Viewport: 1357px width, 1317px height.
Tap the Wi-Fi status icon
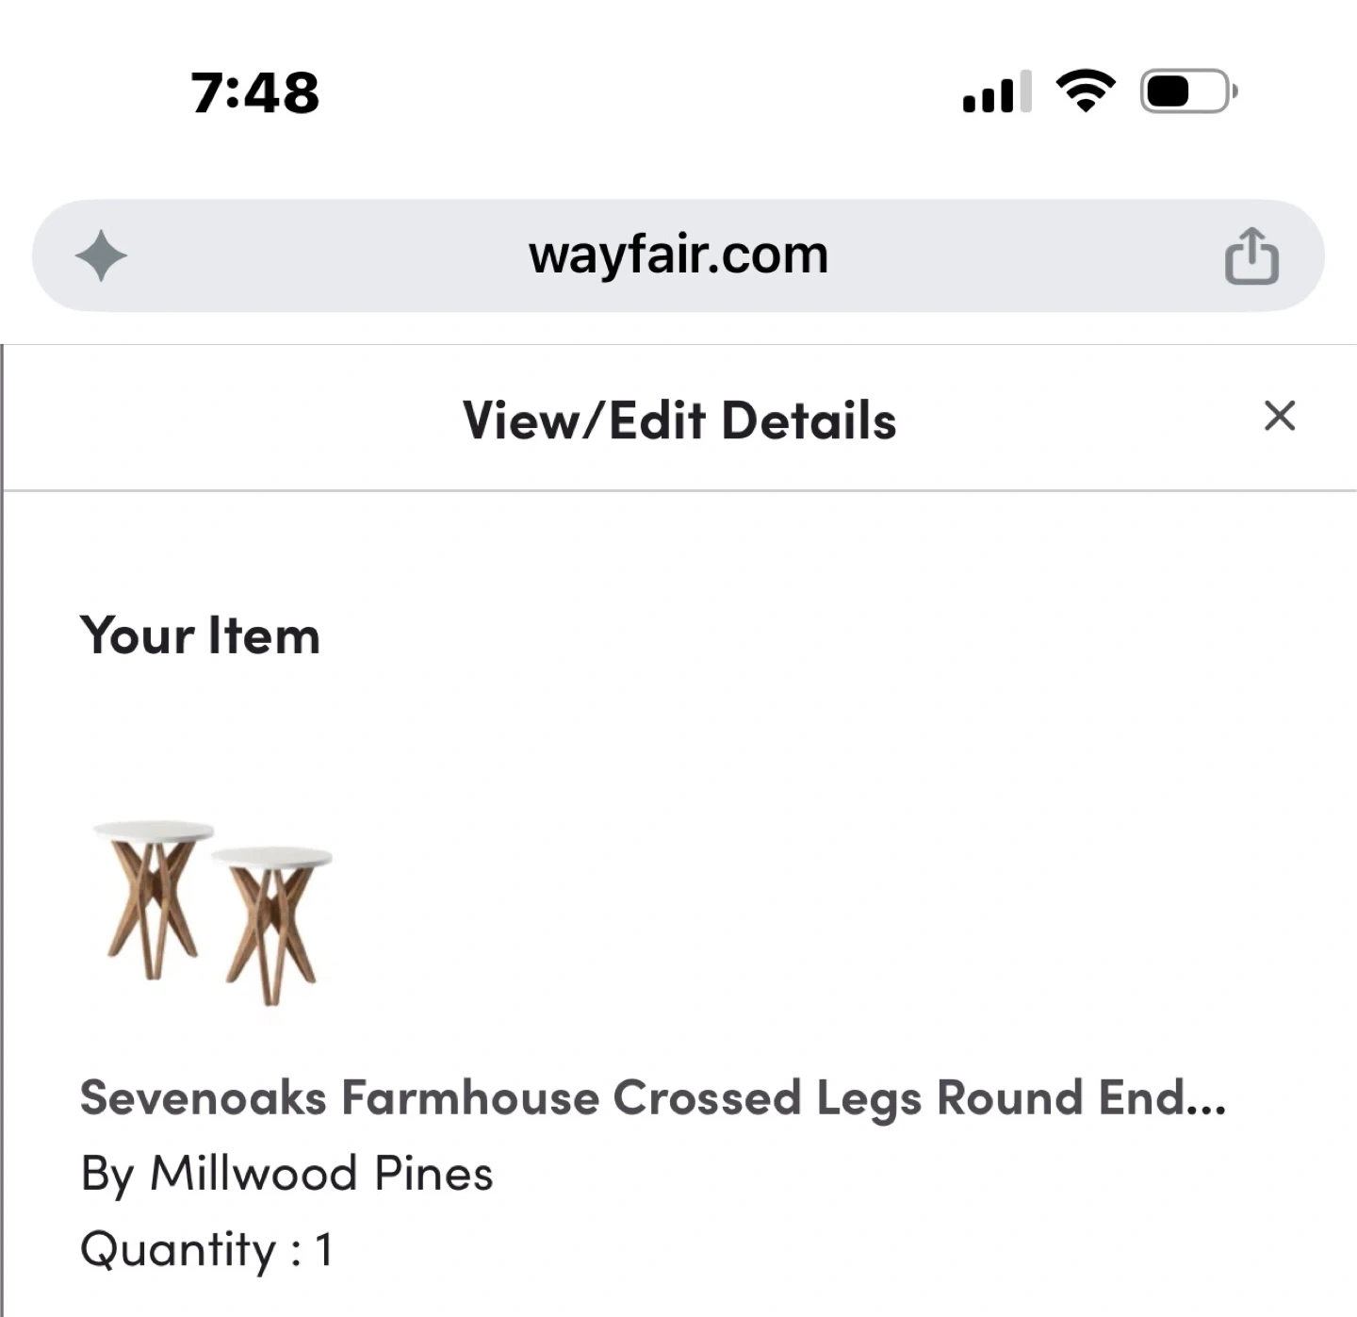1086,92
